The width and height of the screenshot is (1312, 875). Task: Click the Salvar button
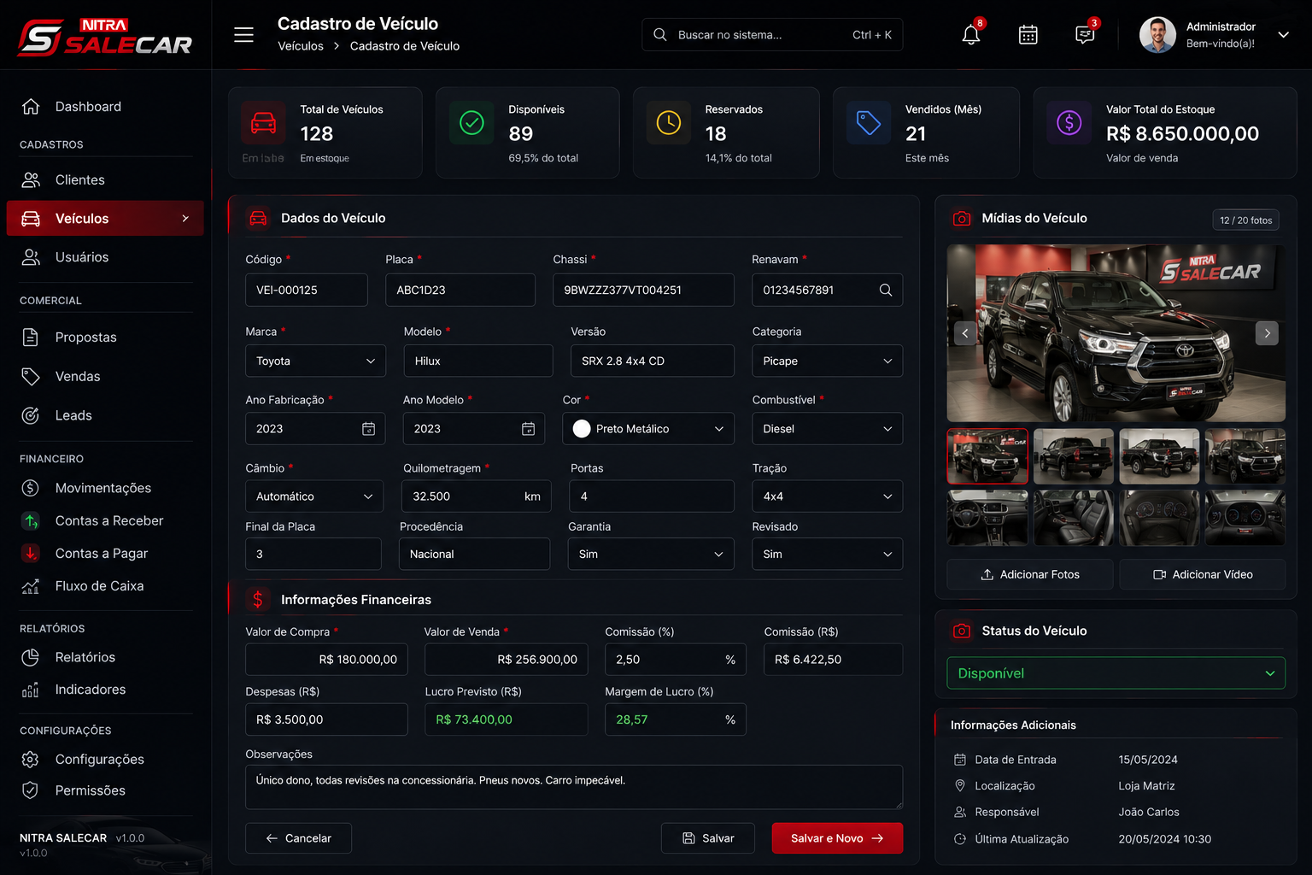point(708,838)
